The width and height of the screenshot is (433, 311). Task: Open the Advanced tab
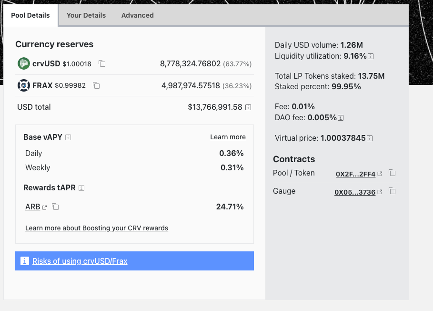pyautogui.click(x=137, y=15)
